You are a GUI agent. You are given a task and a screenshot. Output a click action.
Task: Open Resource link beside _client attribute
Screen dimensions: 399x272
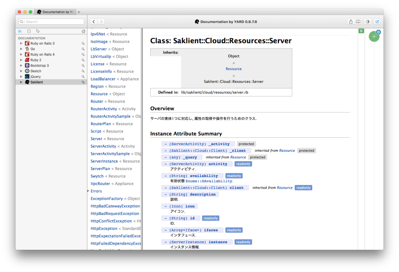pyautogui.click(x=287, y=151)
